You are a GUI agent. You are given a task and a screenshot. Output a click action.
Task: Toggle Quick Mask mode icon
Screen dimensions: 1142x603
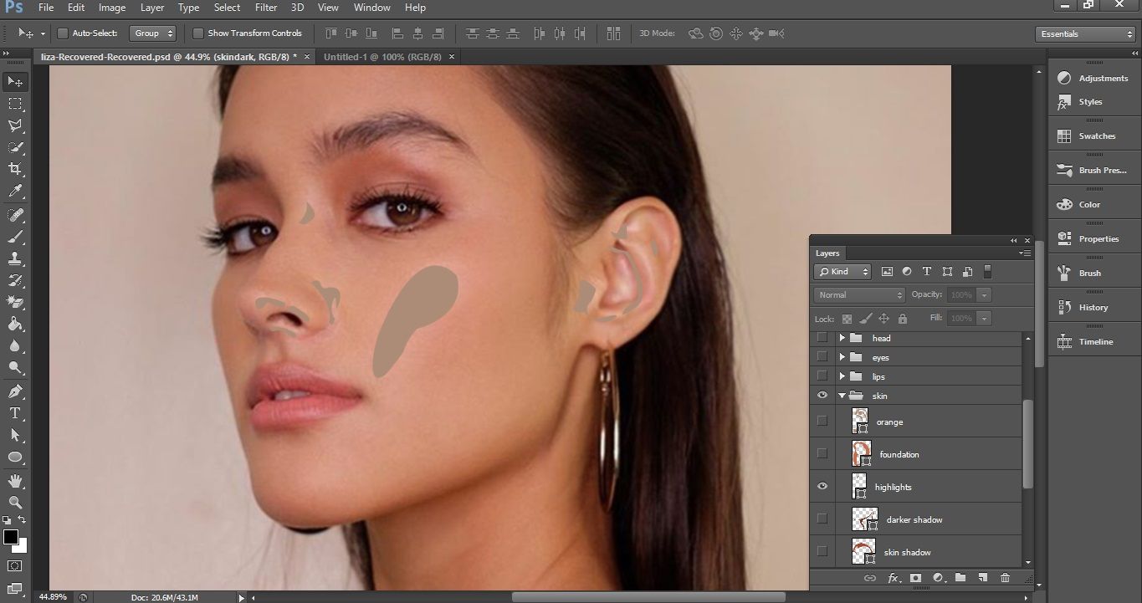(15, 566)
